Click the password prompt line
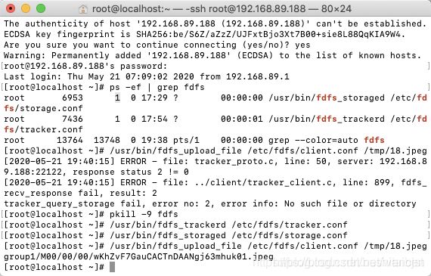The height and width of the screenshot is (276, 431). click(85, 66)
